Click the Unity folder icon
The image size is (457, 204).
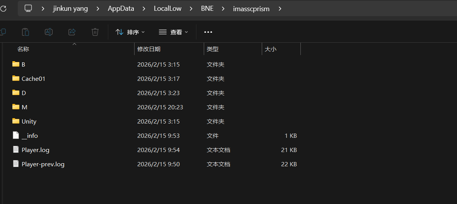click(x=16, y=121)
